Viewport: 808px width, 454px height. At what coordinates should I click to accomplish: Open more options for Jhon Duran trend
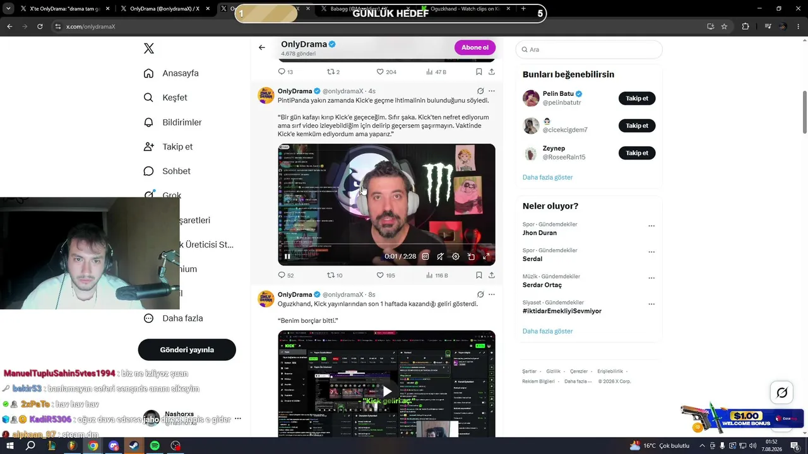pos(651,226)
